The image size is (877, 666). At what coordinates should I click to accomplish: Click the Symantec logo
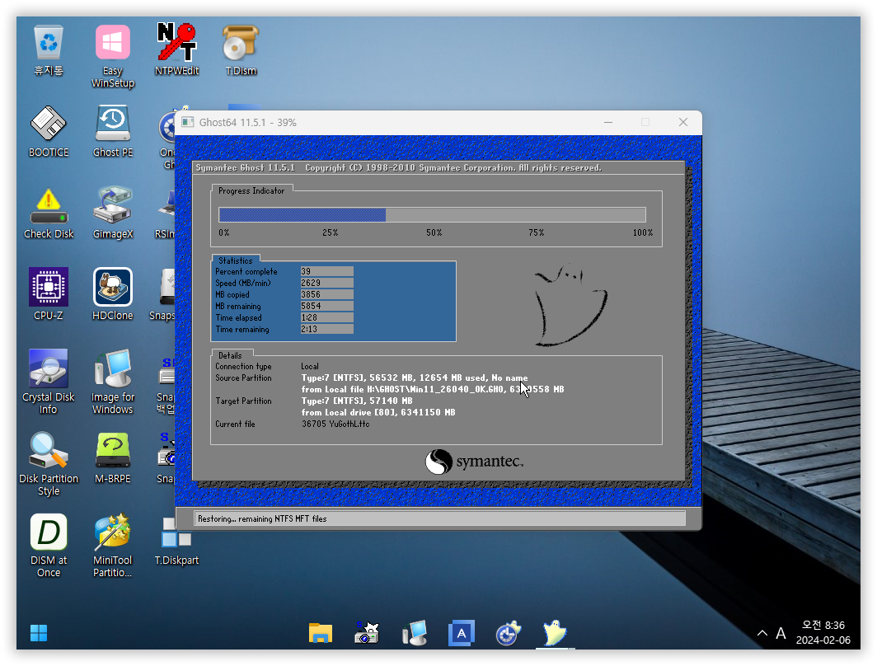click(474, 462)
